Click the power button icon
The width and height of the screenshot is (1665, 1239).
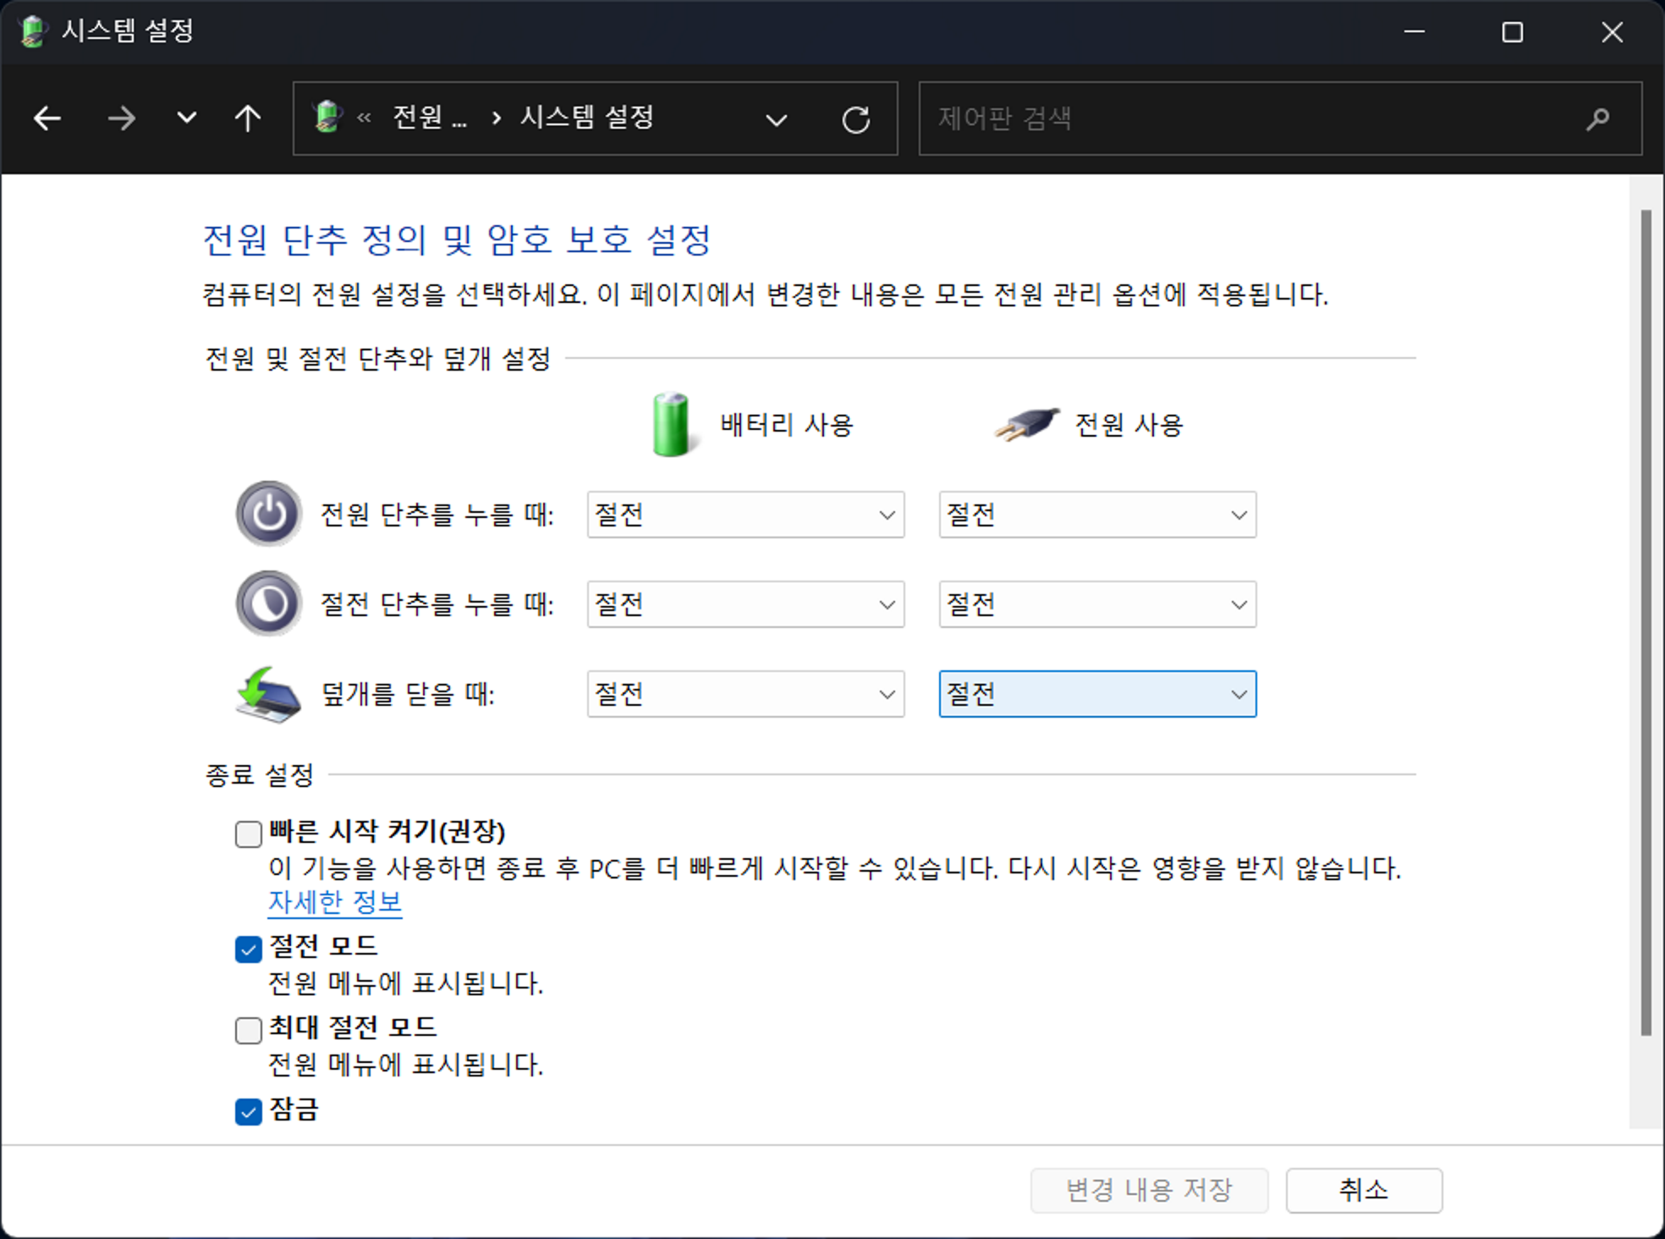click(x=268, y=514)
